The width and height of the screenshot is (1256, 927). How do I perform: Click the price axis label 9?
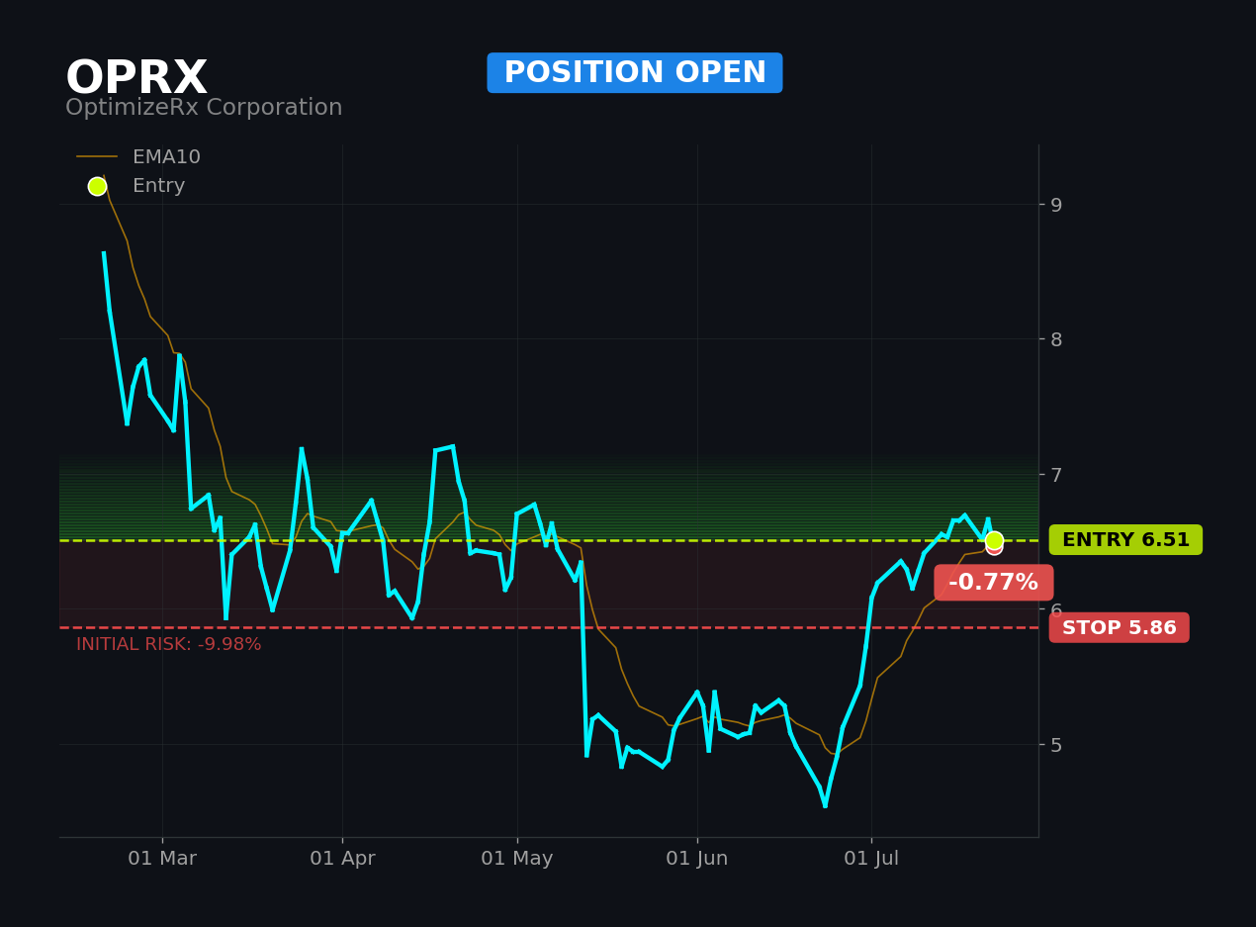click(1056, 205)
